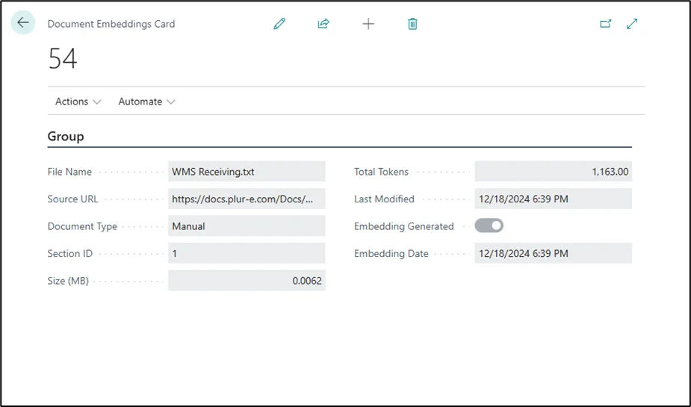Delete the record with trash icon
This screenshot has height=407, width=691.
coord(412,24)
